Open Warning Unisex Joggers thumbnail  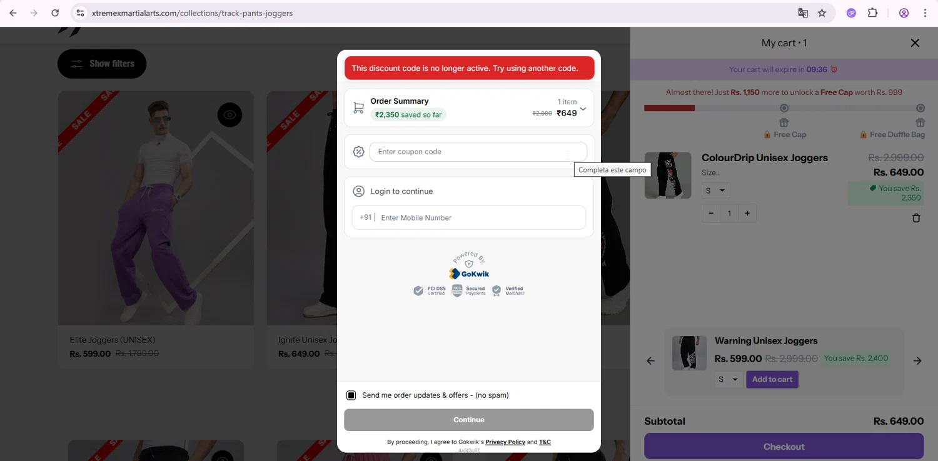point(689,353)
